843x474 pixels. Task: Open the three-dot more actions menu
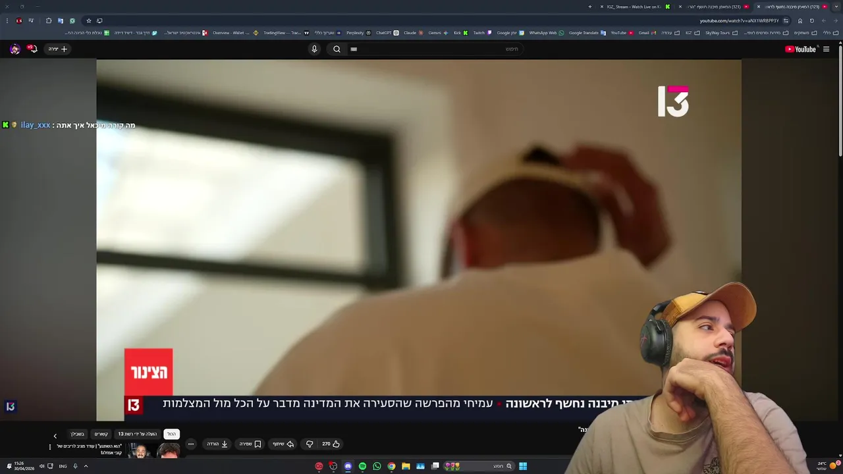(191, 444)
